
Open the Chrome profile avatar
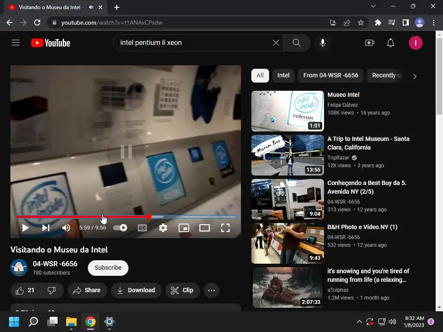tap(419, 22)
